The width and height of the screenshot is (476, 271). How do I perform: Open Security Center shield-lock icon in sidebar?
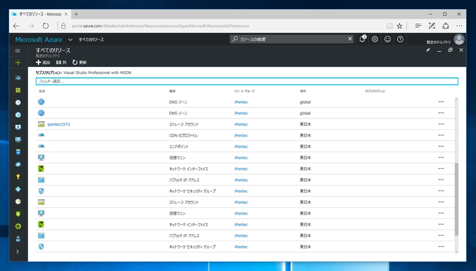click(18, 214)
